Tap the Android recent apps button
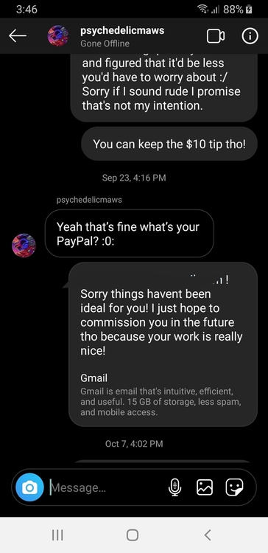 57,535
